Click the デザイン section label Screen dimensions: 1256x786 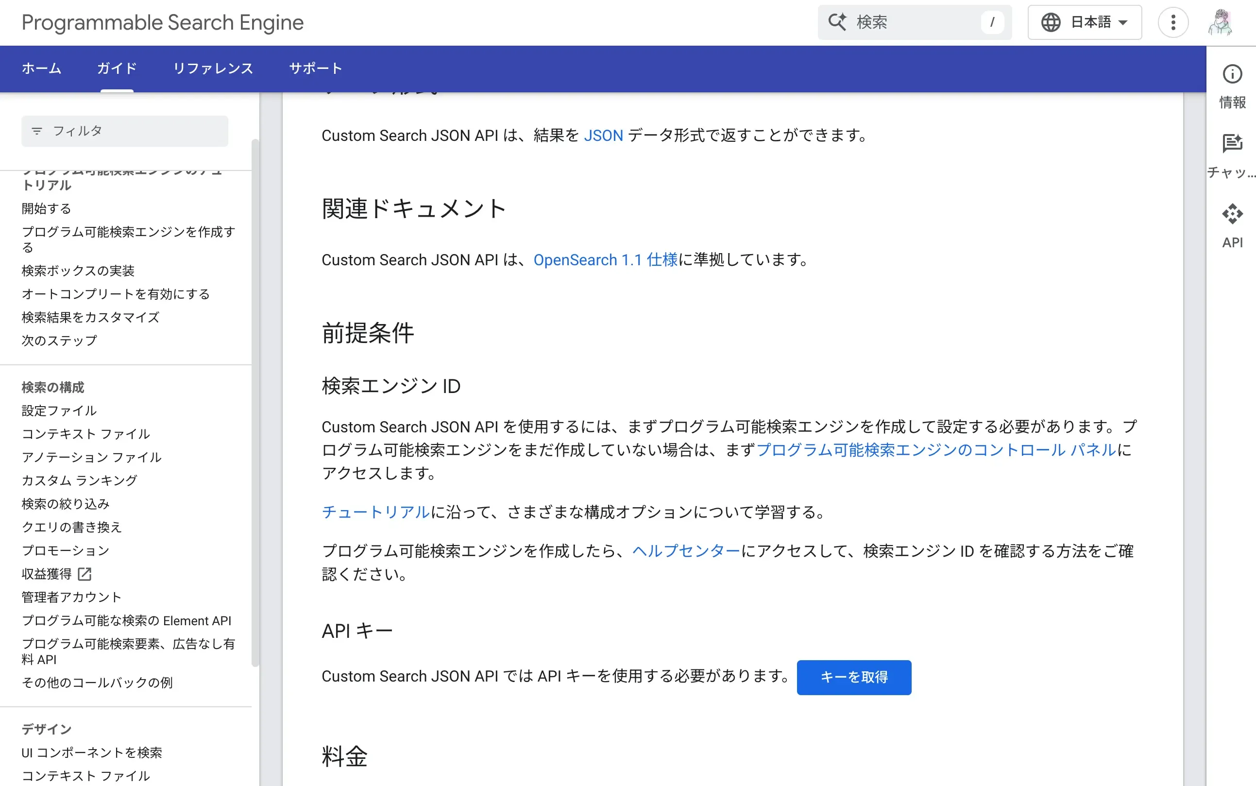pos(46,729)
